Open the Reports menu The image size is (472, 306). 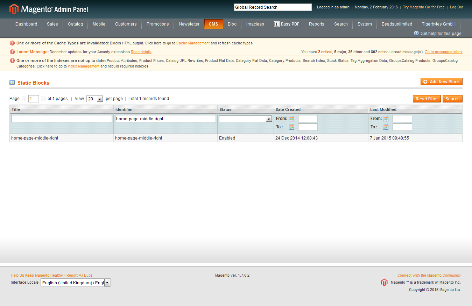coord(317,24)
